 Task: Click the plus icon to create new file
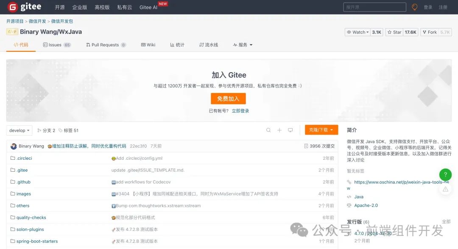279,130
